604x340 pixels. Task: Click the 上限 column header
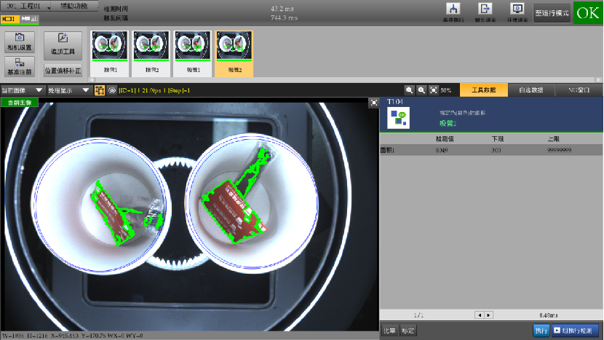(554, 139)
